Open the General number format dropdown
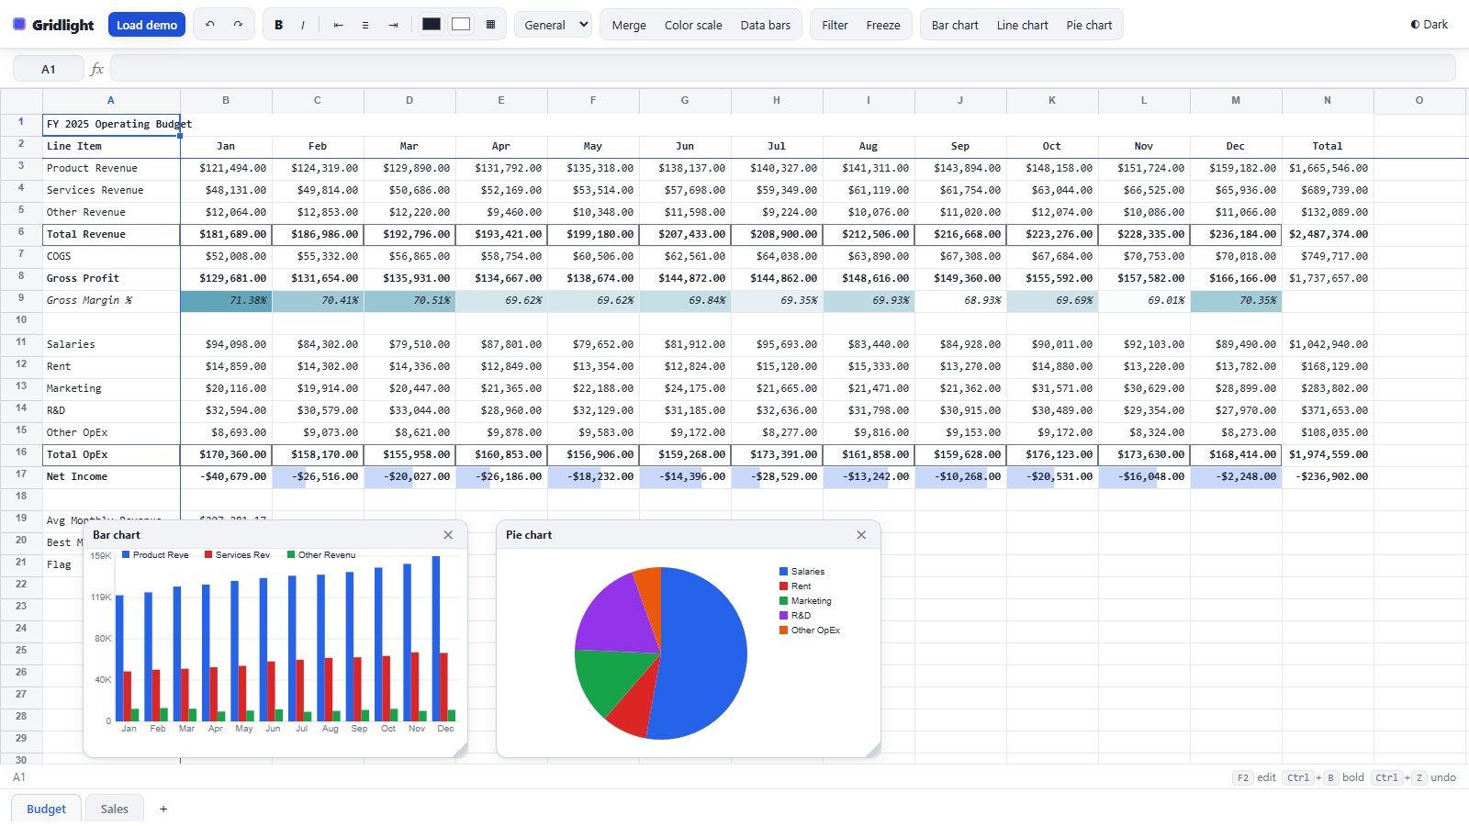Viewport: 1469px width, 826px height. point(554,25)
